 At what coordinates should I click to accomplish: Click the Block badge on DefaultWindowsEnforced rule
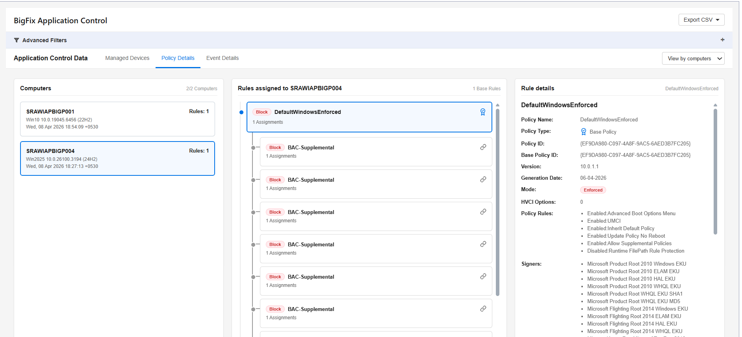click(x=262, y=112)
